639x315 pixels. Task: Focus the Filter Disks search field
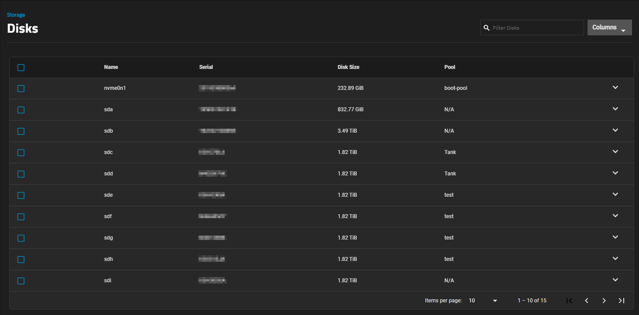tap(536, 28)
